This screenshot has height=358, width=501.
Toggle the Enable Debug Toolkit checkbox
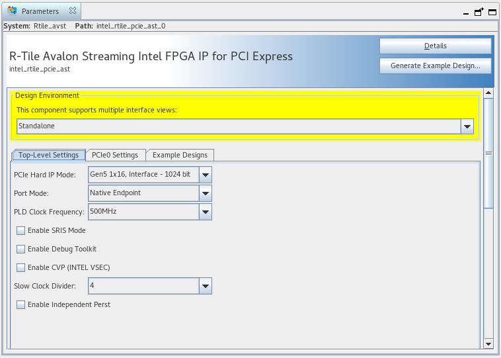(21, 249)
